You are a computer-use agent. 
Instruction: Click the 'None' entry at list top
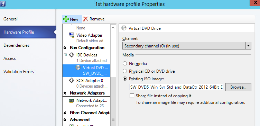(x=81, y=28)
